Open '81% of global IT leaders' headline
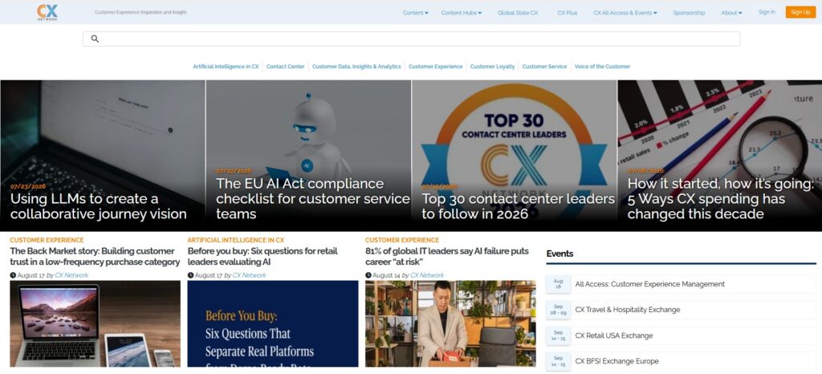This screenshot has width=822, height=374. [x=447, y=256]
